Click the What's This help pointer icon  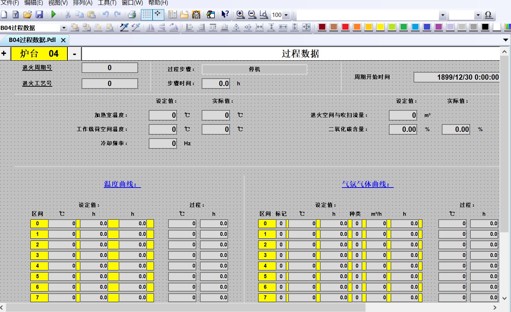click(225, 14)
